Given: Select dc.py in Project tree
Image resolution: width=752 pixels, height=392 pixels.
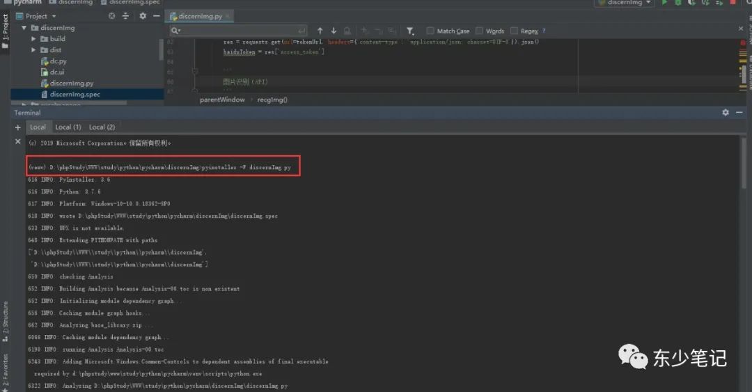Looking at the screenshot, I should coord(58,61).
